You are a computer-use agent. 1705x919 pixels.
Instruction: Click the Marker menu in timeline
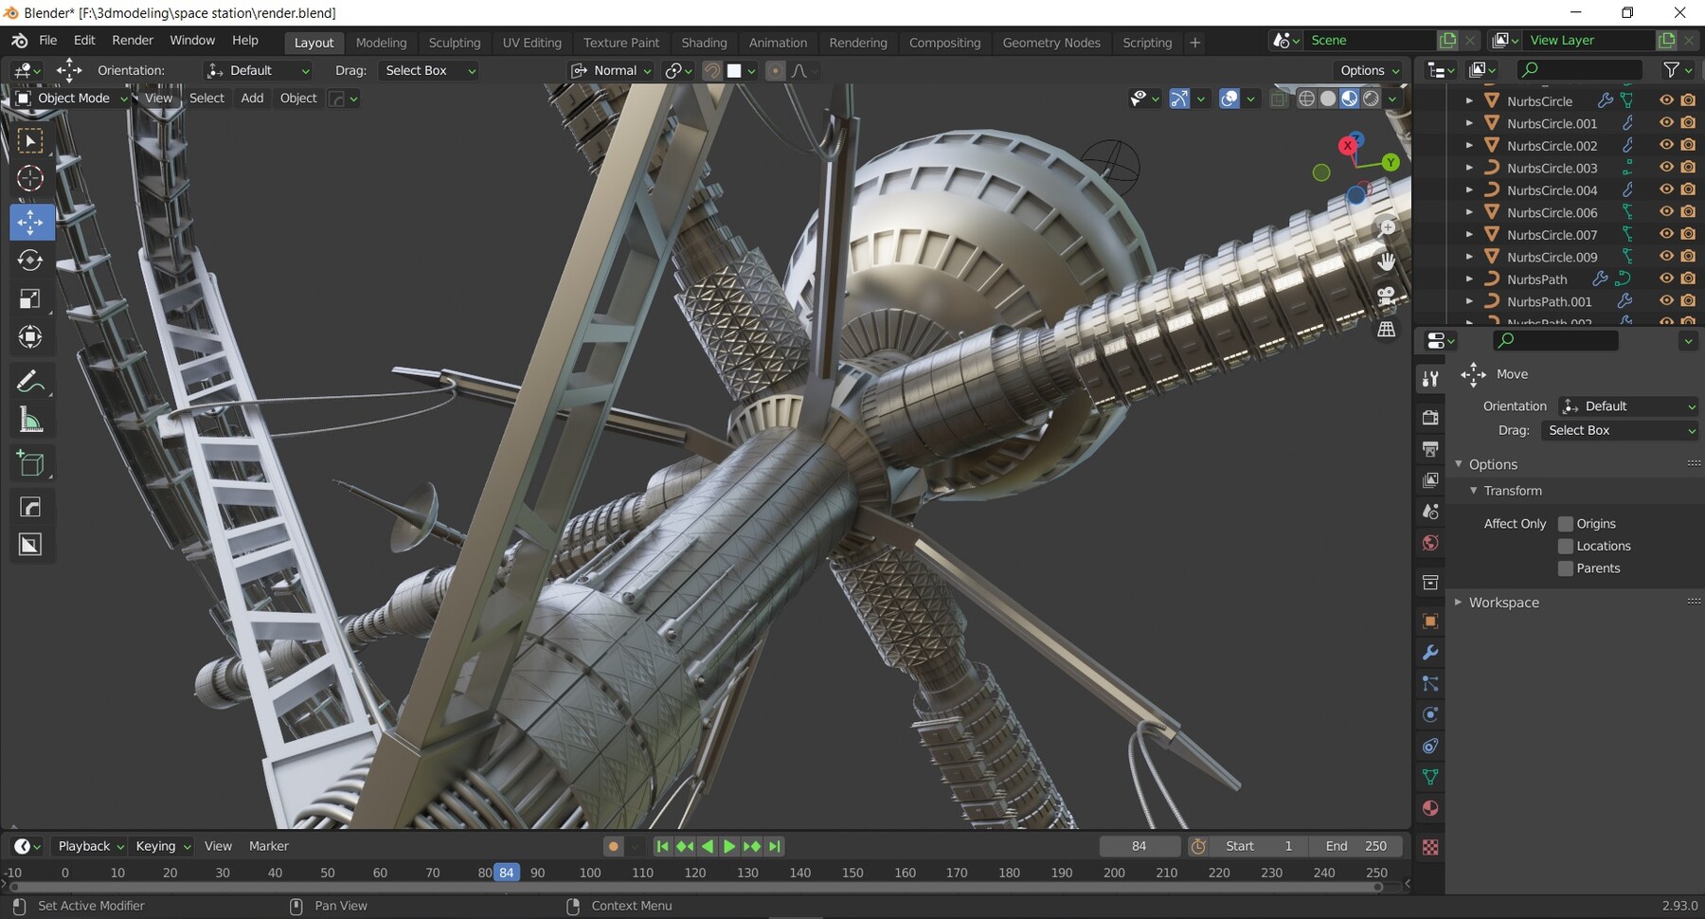268,846
